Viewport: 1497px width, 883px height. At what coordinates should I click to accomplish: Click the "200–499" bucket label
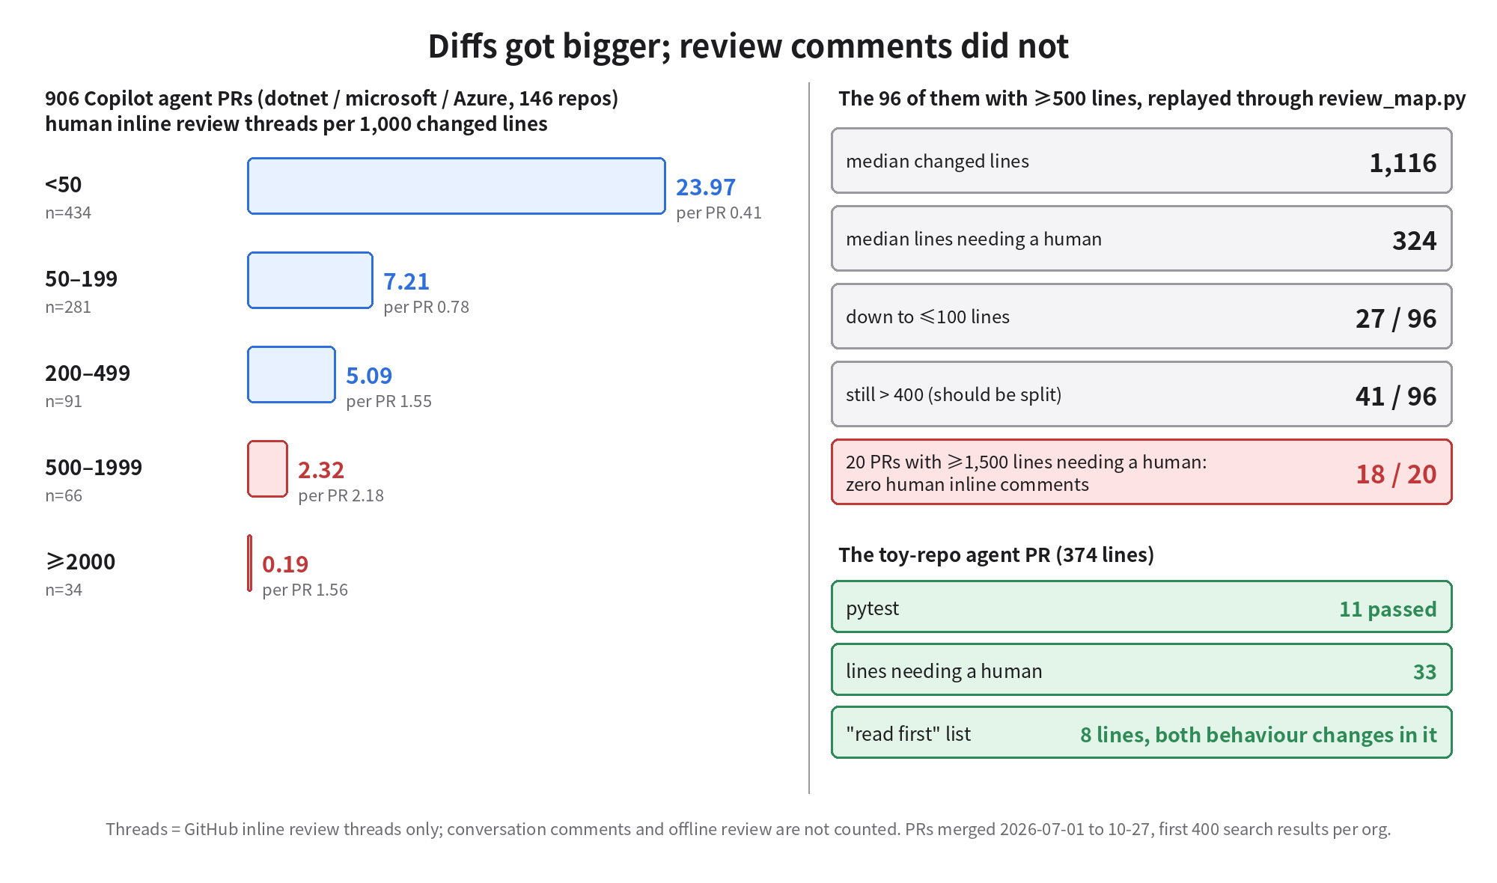click(x=88, y=373)
